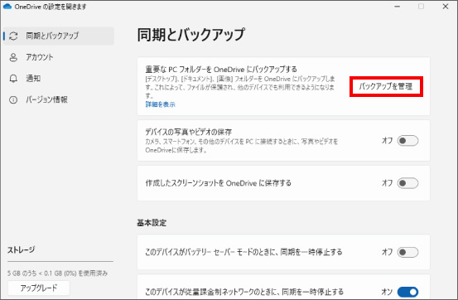
Task: Click the 5 GB storage usage text
Action: (x=57, y=273)
